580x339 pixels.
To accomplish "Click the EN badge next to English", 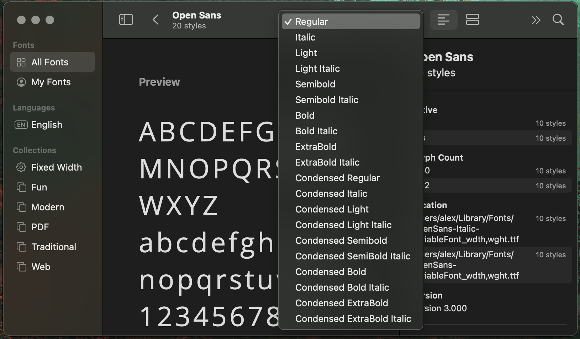I will [x=21, y=125].
